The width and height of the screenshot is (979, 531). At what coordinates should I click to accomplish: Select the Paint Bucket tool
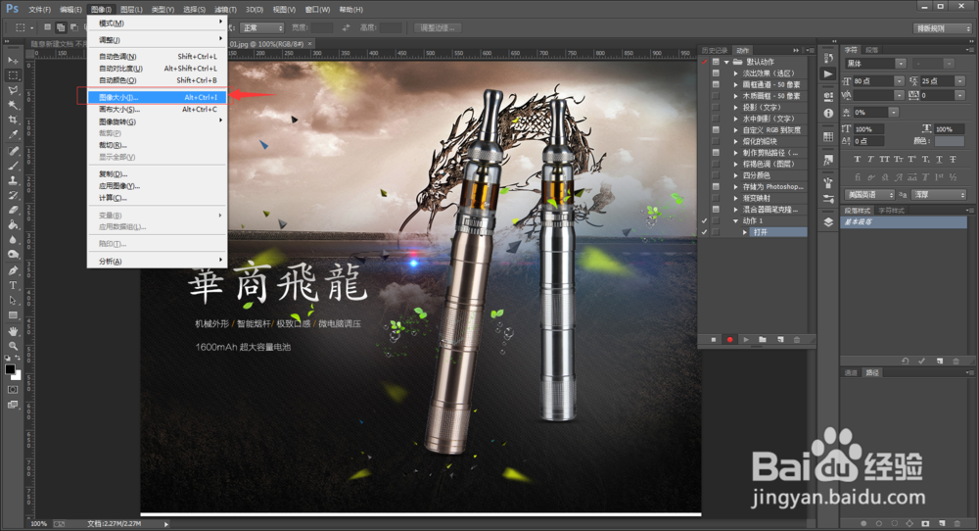pos(13,225)
